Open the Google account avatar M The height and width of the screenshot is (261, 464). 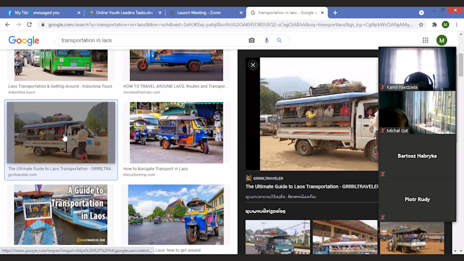click(441, 40)
